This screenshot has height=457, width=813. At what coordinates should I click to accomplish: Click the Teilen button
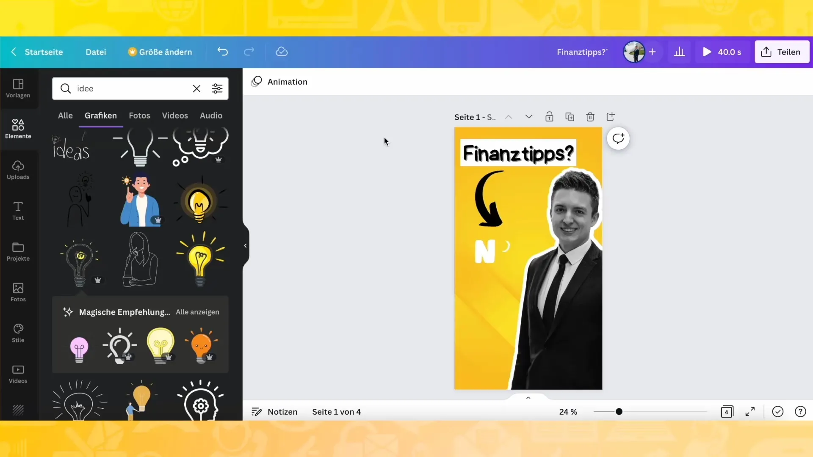point(781,52)
